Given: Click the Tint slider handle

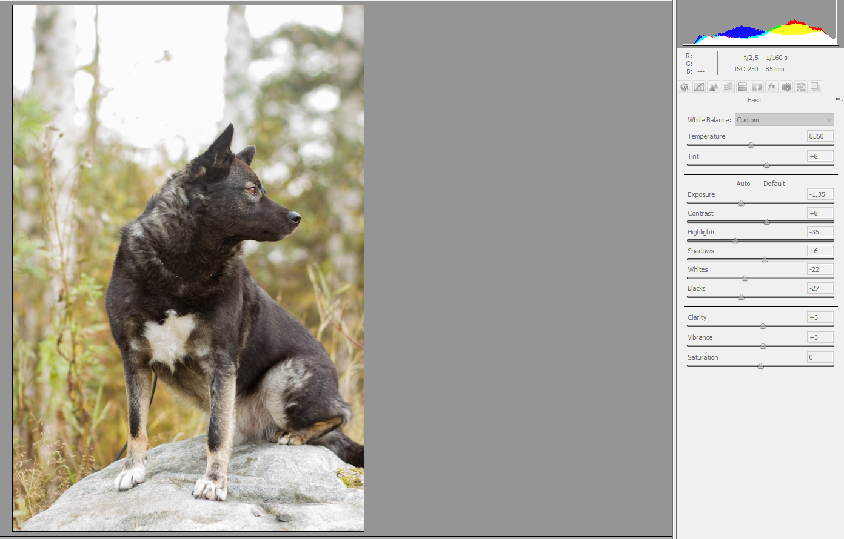Looking at the screenshot, I should click(766, 165).
